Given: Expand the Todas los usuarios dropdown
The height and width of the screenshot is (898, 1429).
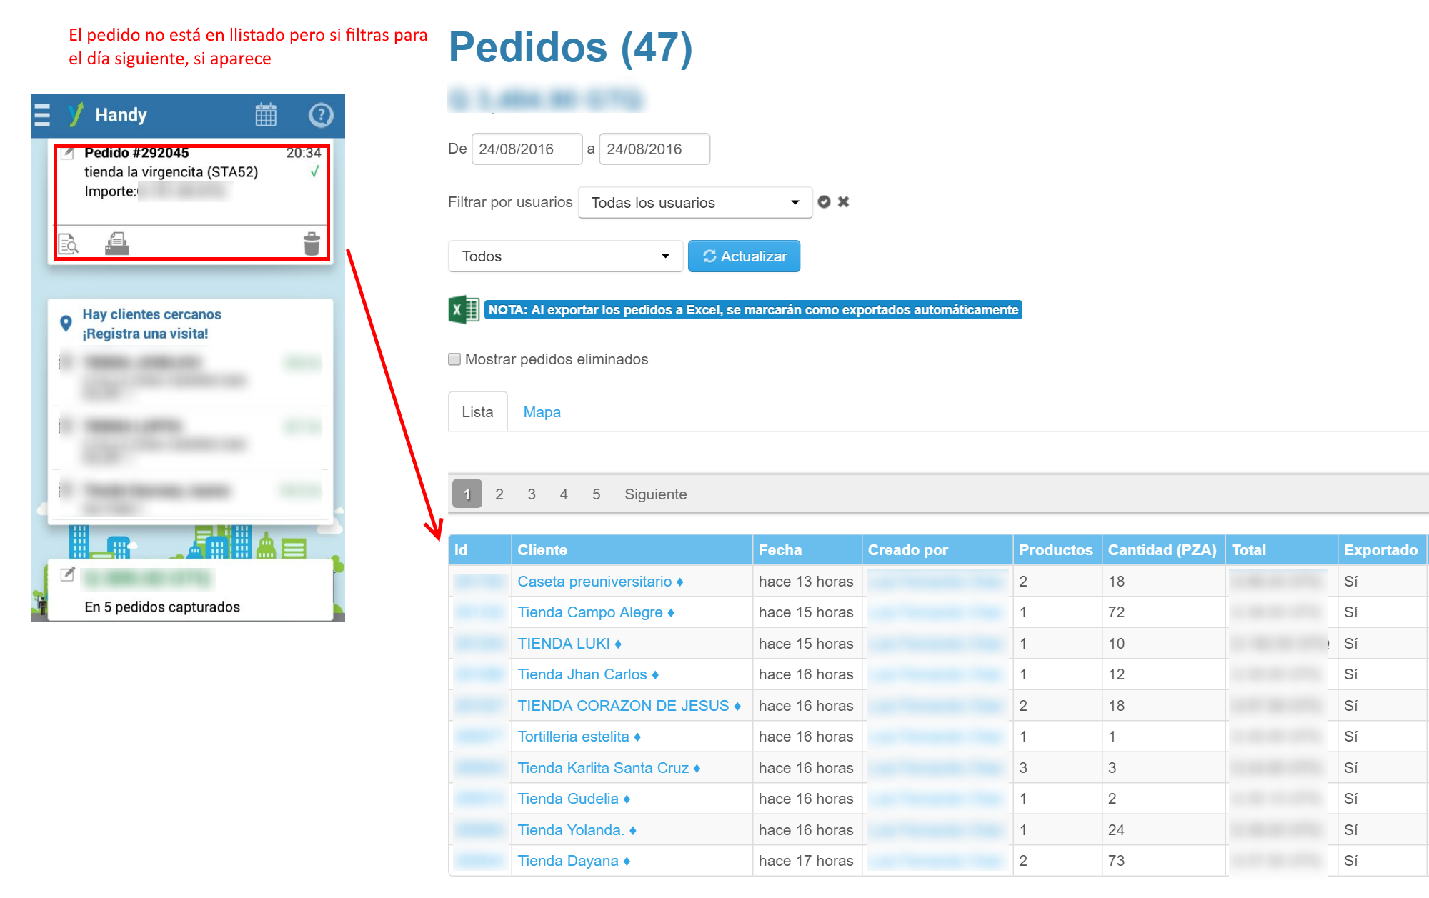Looking at the screenshot, I should [x=694, y=203].
